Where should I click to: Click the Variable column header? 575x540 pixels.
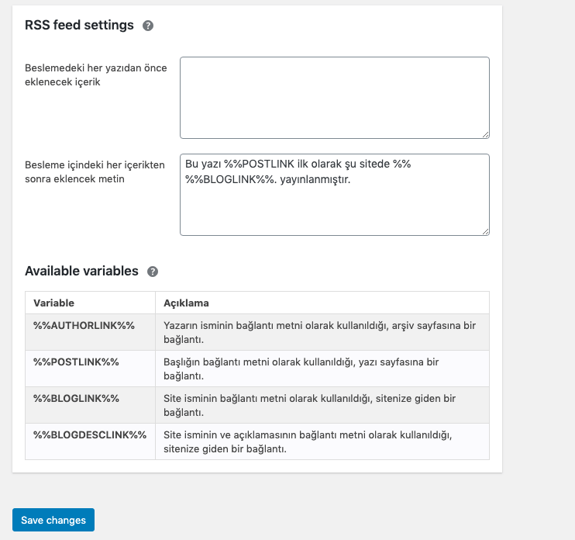click(53, 303)
